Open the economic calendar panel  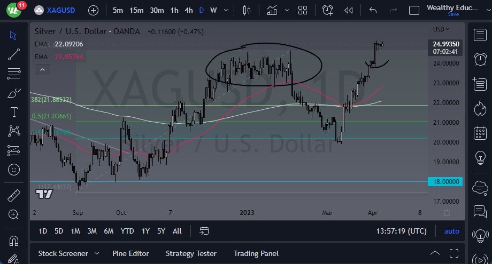(480, 133)
